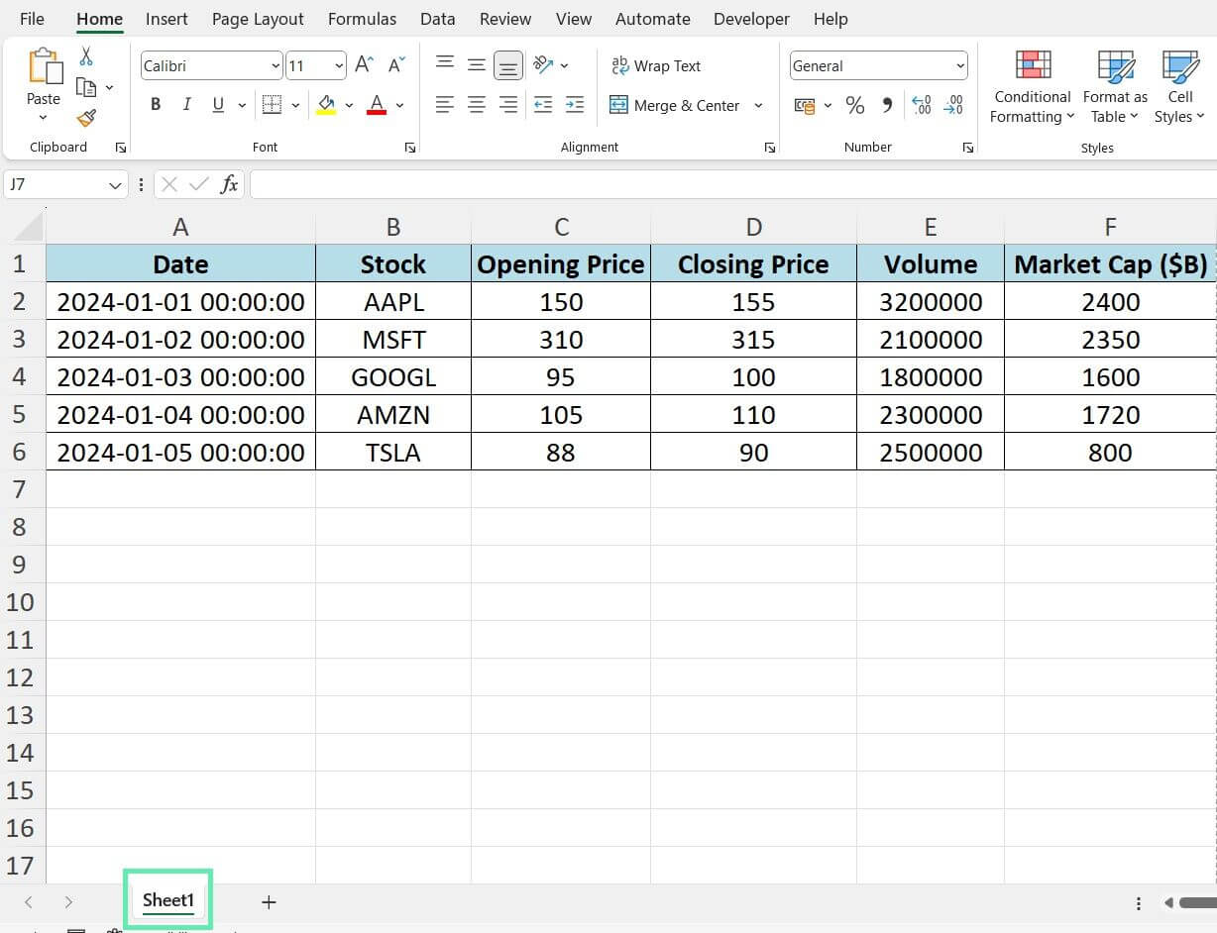Screen dimensions: 1217x933
Task: Open the Cell Styles menu
Action: pyautogui.click(x=1179, y=87)
